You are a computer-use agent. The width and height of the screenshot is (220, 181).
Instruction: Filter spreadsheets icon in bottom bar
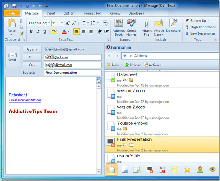click(x=137, y=169)
